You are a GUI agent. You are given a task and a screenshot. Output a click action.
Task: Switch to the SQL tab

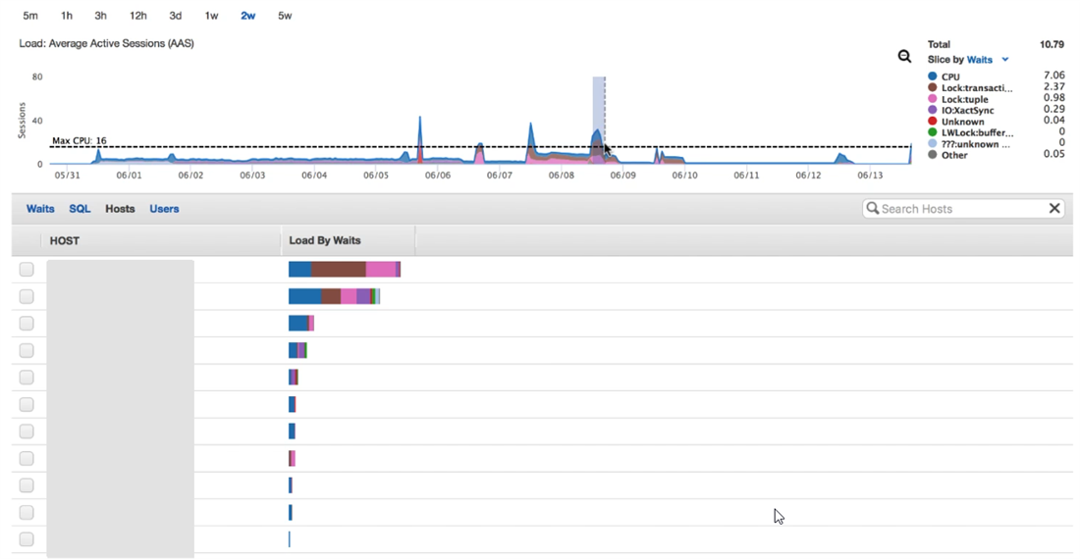[x=80, y=208]
